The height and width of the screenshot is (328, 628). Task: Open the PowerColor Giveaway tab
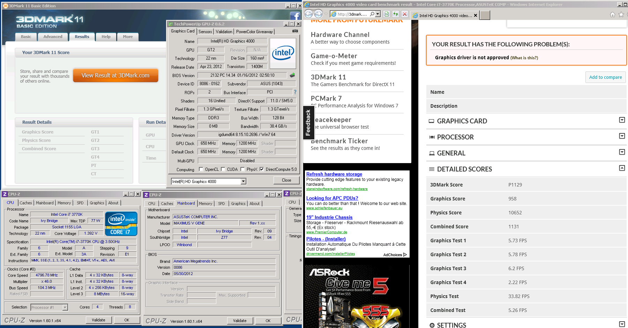(254, 32)
